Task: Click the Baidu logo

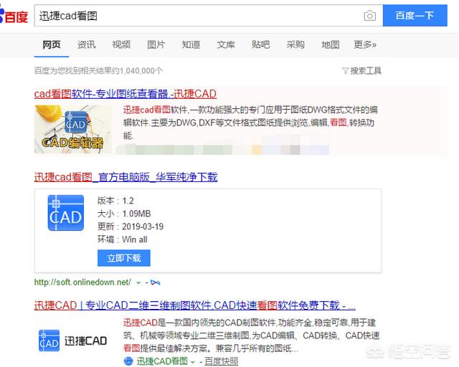Action: coord(14,16)
